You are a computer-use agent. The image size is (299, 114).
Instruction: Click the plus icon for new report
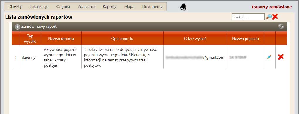click(x=18, y=27)
